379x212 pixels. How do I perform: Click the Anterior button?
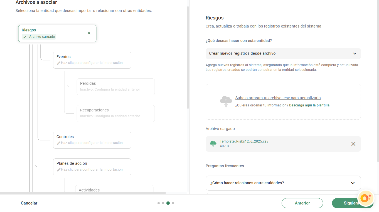tap(302, 203)
